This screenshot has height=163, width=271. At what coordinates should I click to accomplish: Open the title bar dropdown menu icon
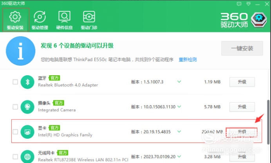click(x=249, y=4)
